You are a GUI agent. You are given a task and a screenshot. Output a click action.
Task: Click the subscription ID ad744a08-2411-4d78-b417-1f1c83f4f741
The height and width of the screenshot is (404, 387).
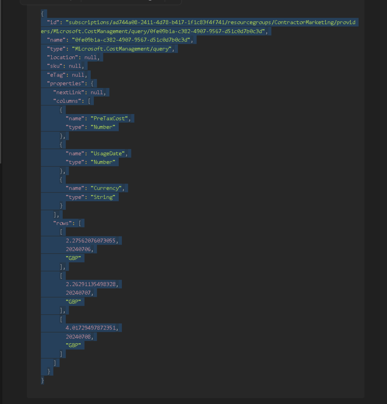(x=169, y=22)
